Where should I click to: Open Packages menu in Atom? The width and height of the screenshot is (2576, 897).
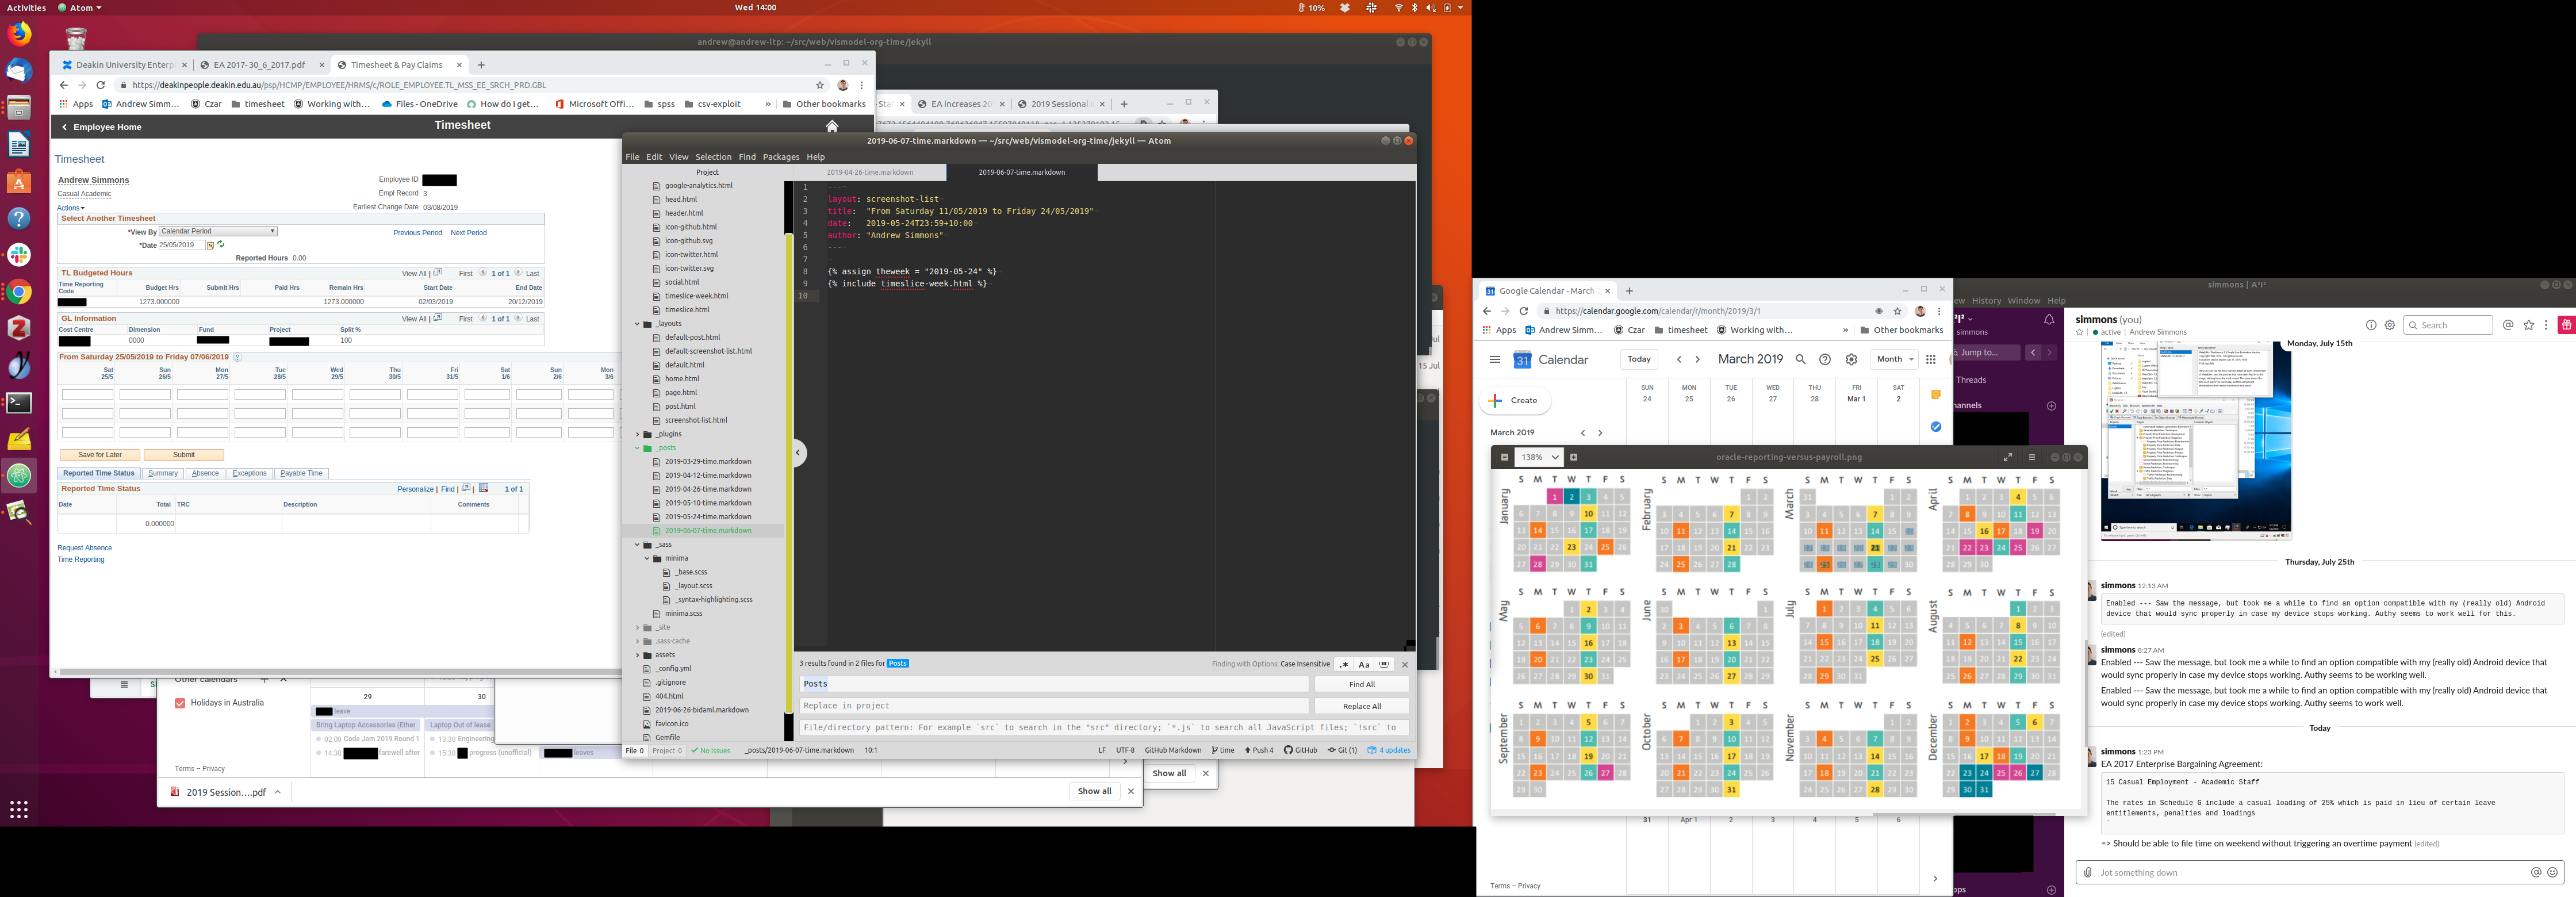781,157
